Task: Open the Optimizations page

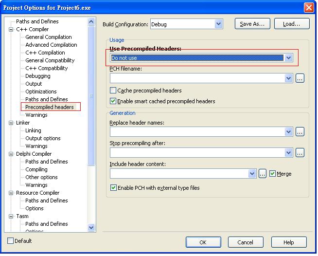Action: click(x=41, y=91)
